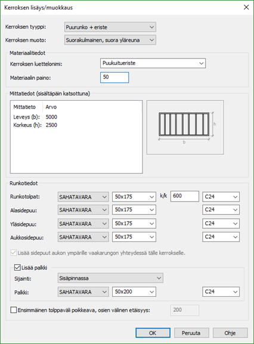Image resolution: width=254 pixels, height=344 pixels.
Task: Toggle the Lisää palkki checkbox
Action: pos(17,268)
